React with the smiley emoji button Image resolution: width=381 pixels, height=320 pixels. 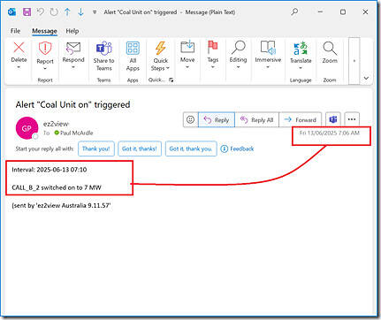pos(190,119)
